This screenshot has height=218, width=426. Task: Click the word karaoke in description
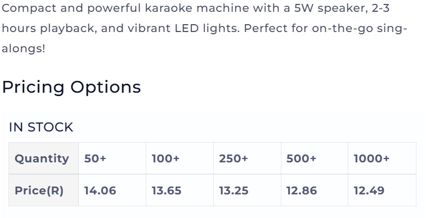[168, 8]
